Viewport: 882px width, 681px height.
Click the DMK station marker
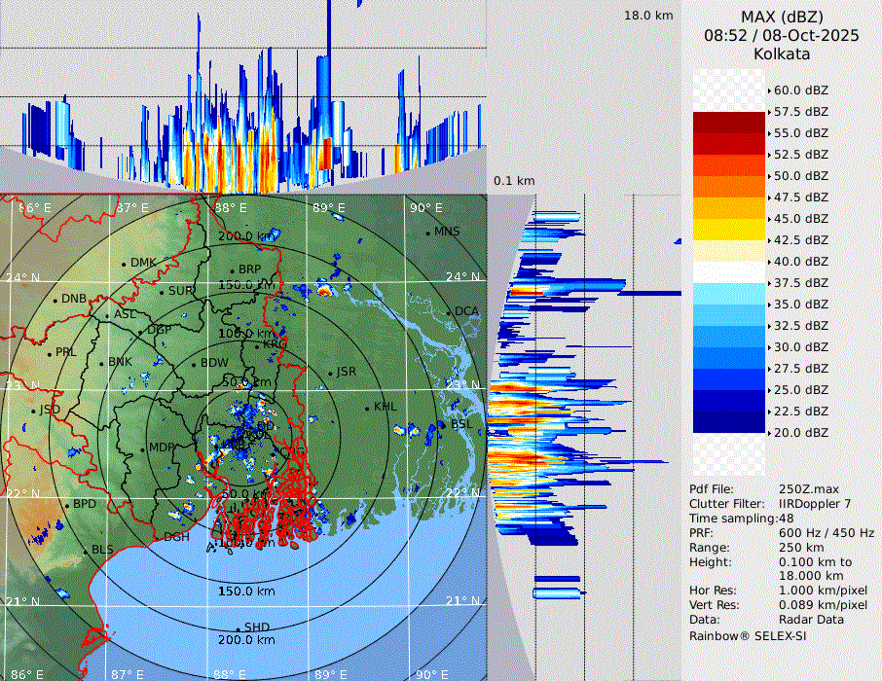[x=124, y=263]
